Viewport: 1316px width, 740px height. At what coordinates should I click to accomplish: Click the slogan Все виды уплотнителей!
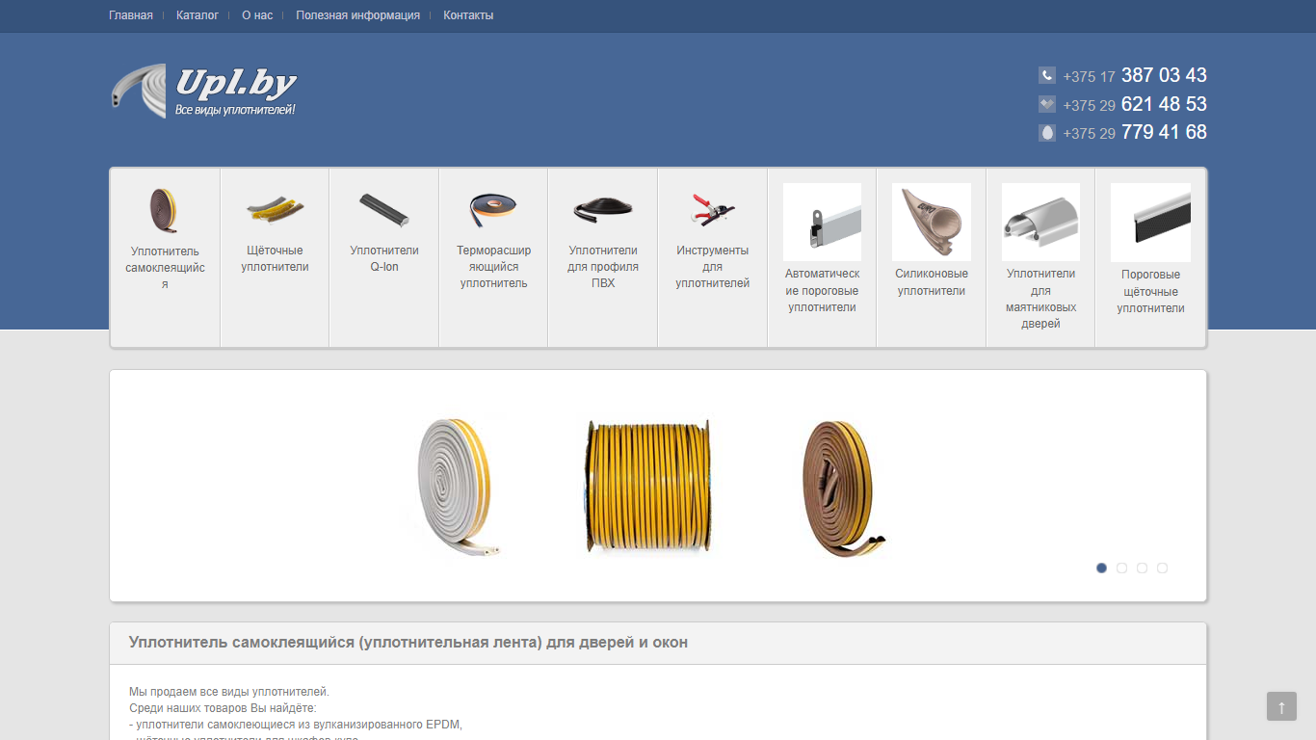point(235,110)
